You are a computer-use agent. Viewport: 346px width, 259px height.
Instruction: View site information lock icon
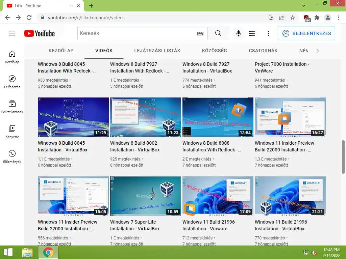point(43,18)
